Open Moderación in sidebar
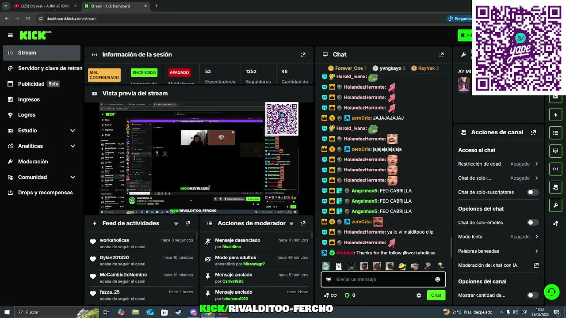Screen dimensions: 566x318 click(x=41, y=162)
